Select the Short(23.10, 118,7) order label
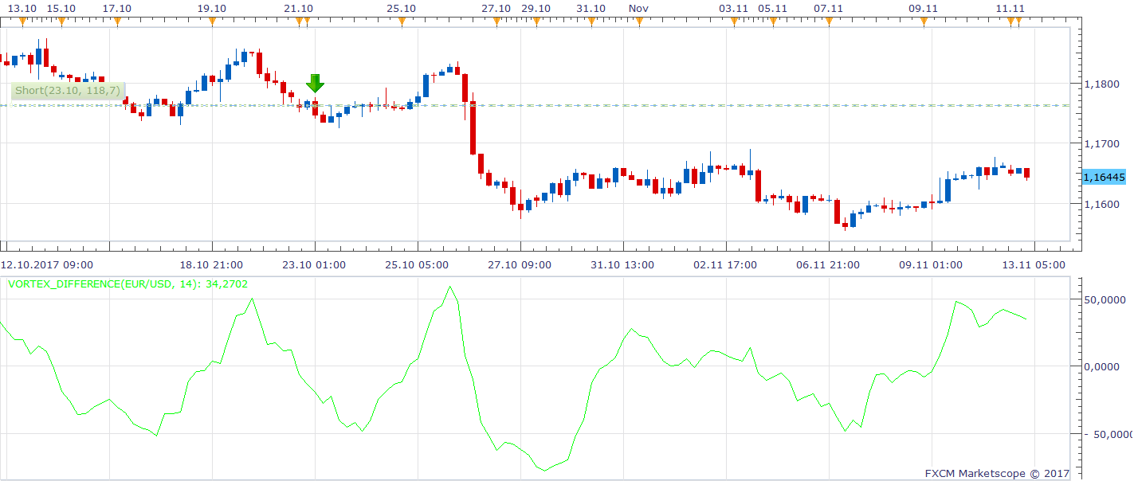1134x481 pixels. pos(68,91)
